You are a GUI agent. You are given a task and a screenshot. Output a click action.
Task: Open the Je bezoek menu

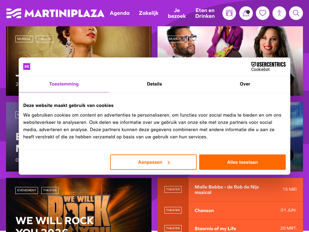point(177,13)
